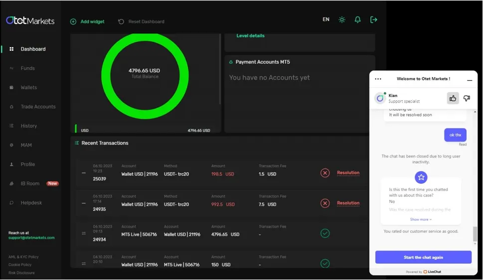Viewport: 483px width, 280px height.
Task: Click Start the chat again button
Action: [423, 257]
